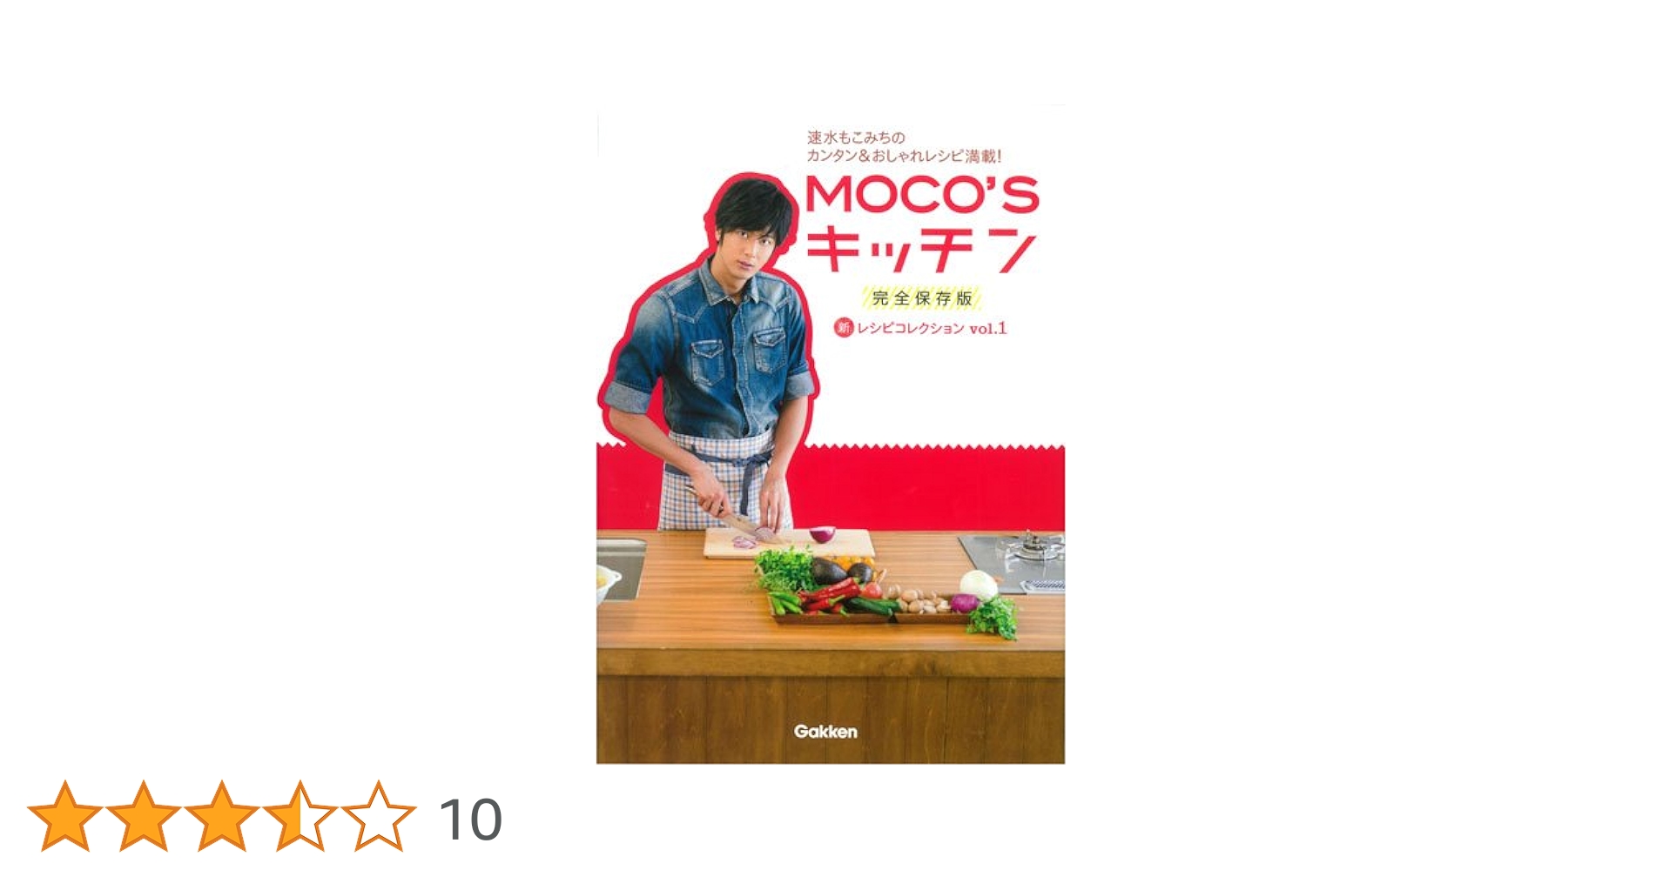Open the 10 reviews count

(x=470, y=820)
